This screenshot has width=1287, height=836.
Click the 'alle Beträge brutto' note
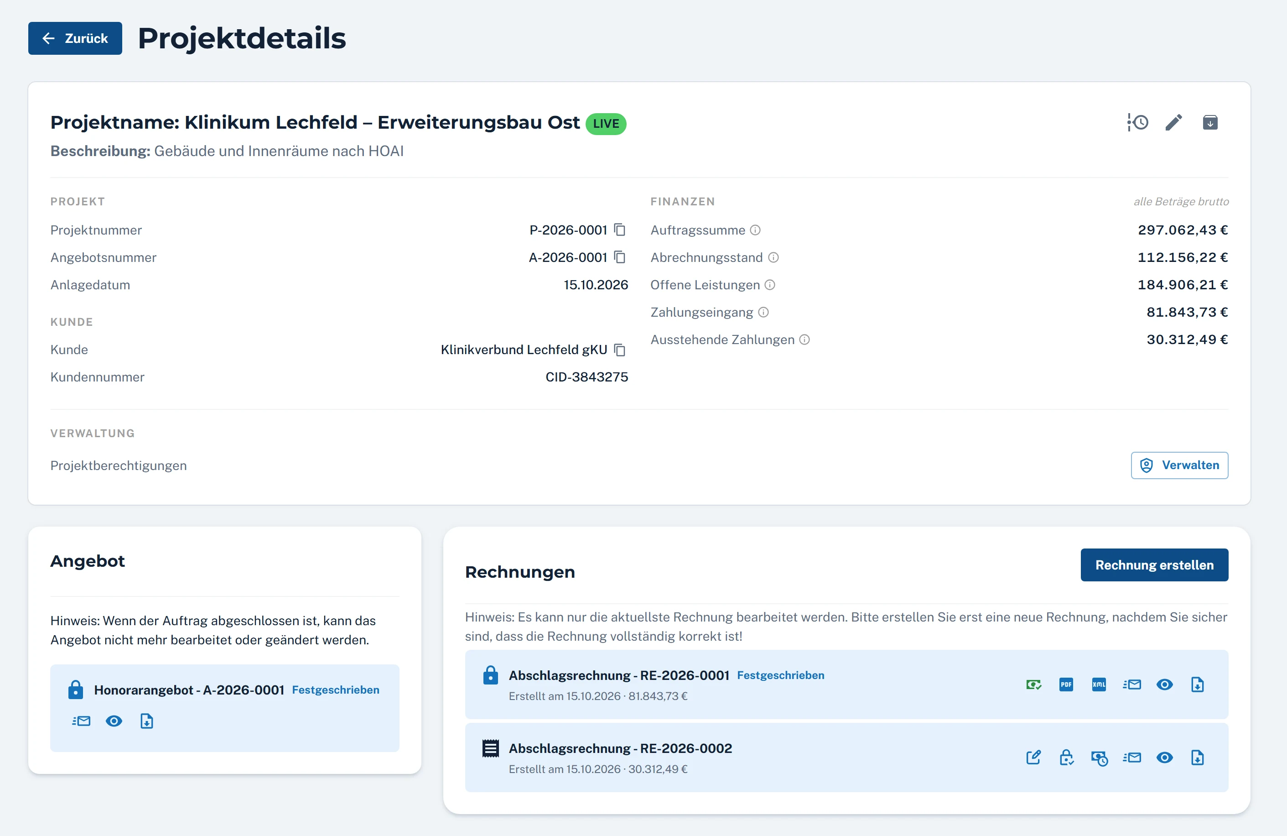[1181, 201]
